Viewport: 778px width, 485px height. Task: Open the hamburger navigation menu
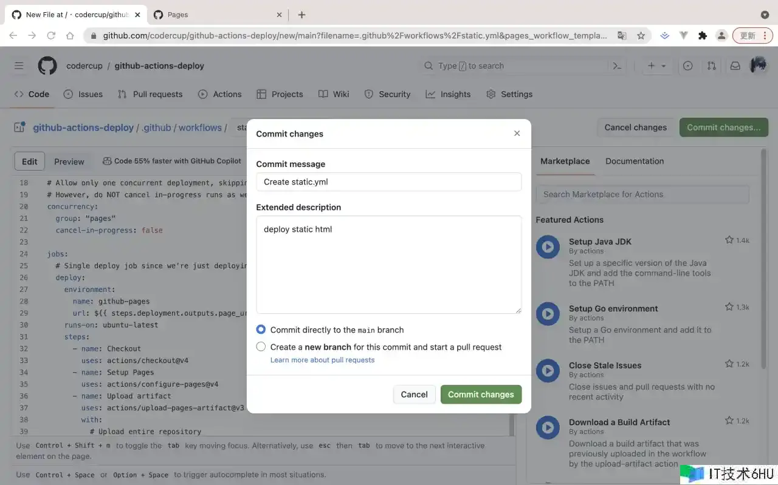tap(19, 66)
